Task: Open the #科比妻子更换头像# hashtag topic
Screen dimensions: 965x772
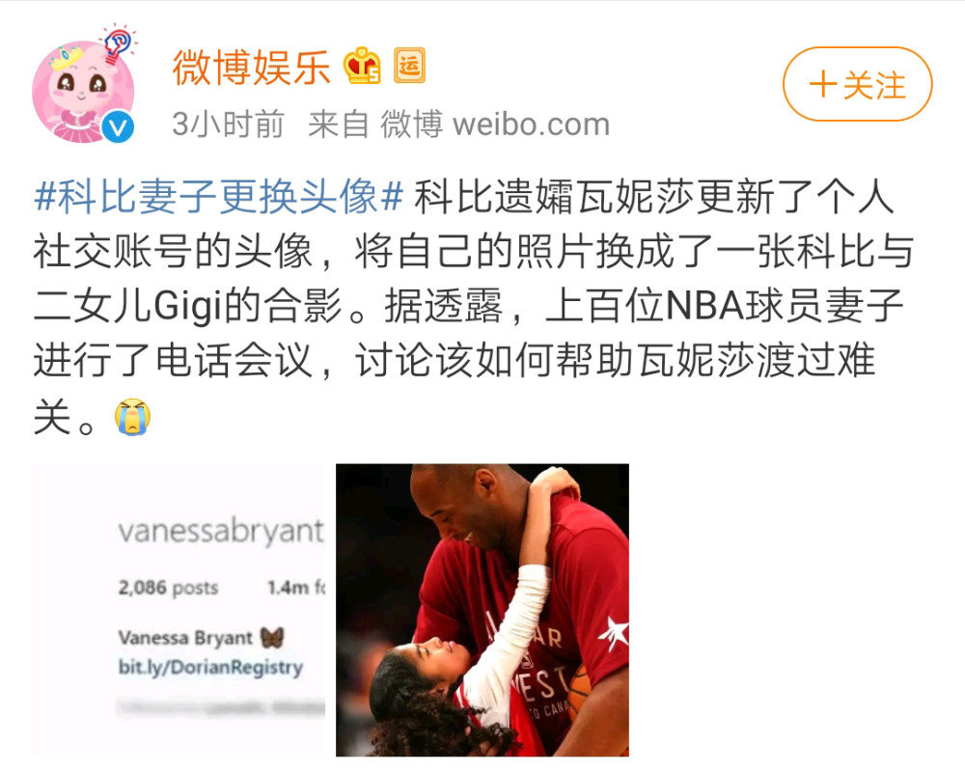Action: coord(219,197)
